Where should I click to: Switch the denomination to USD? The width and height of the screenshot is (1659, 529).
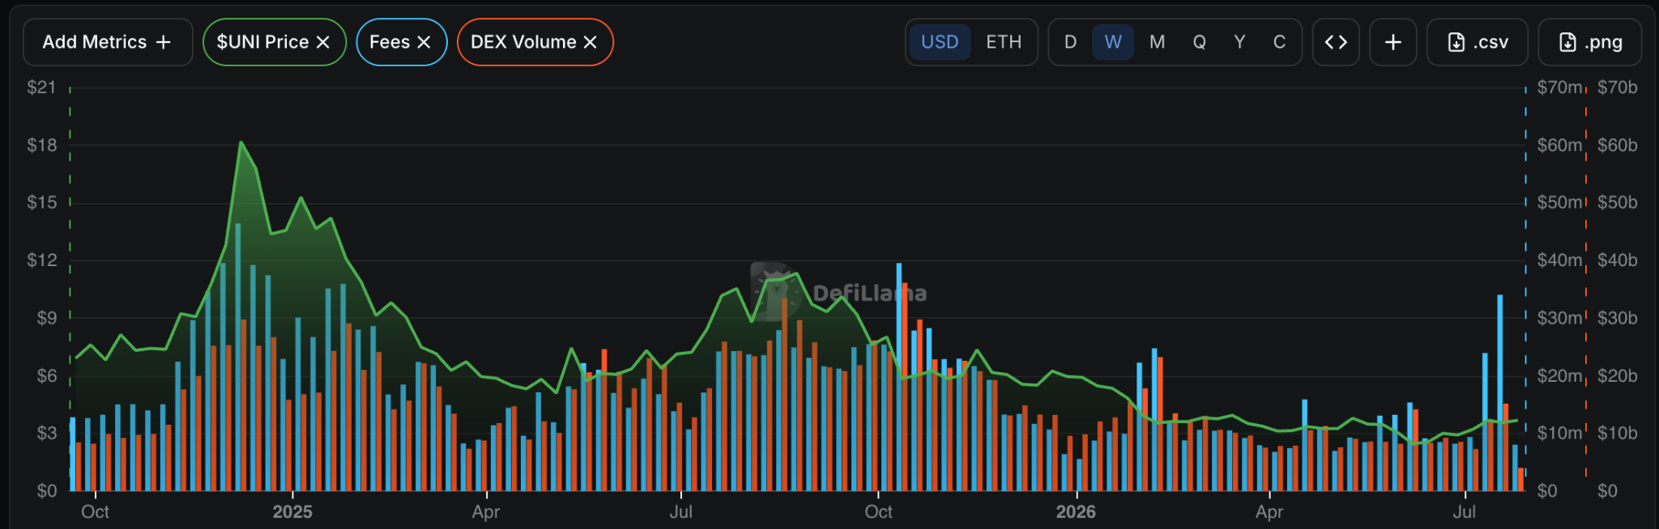point(940,42)
